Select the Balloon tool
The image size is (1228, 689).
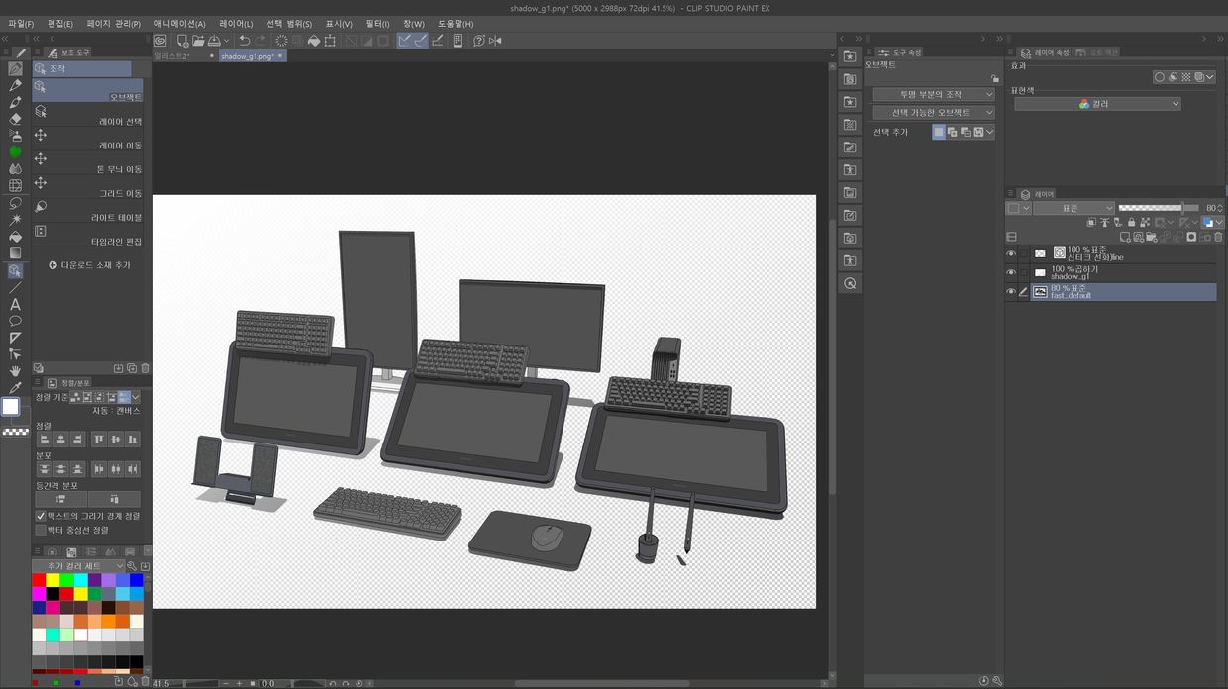click(15, 321)
